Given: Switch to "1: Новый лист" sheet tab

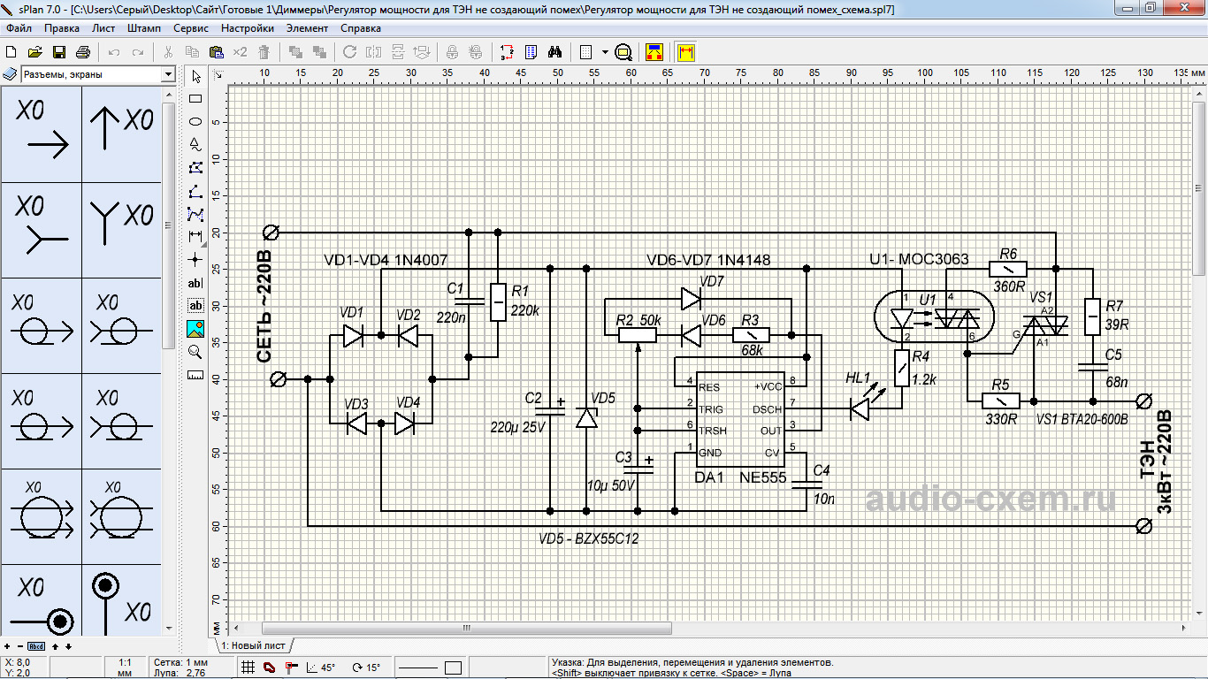Looking at the screenshot, I should [253, 645].
